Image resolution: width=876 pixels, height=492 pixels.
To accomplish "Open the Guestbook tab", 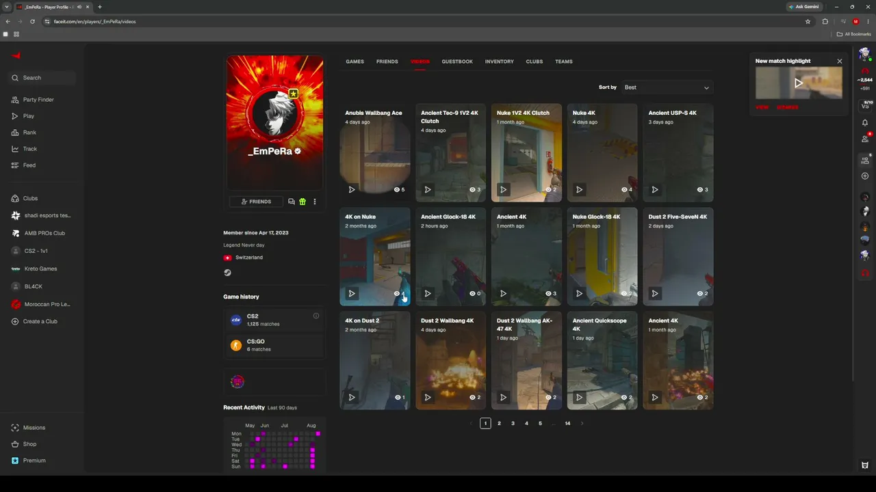I will pos(457,61).
